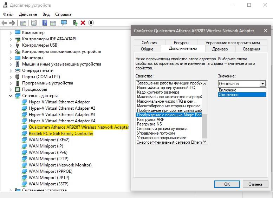This screenshot has width=273, height=198.
Task: Expand the Процессоры node
Action: [11, 89]
